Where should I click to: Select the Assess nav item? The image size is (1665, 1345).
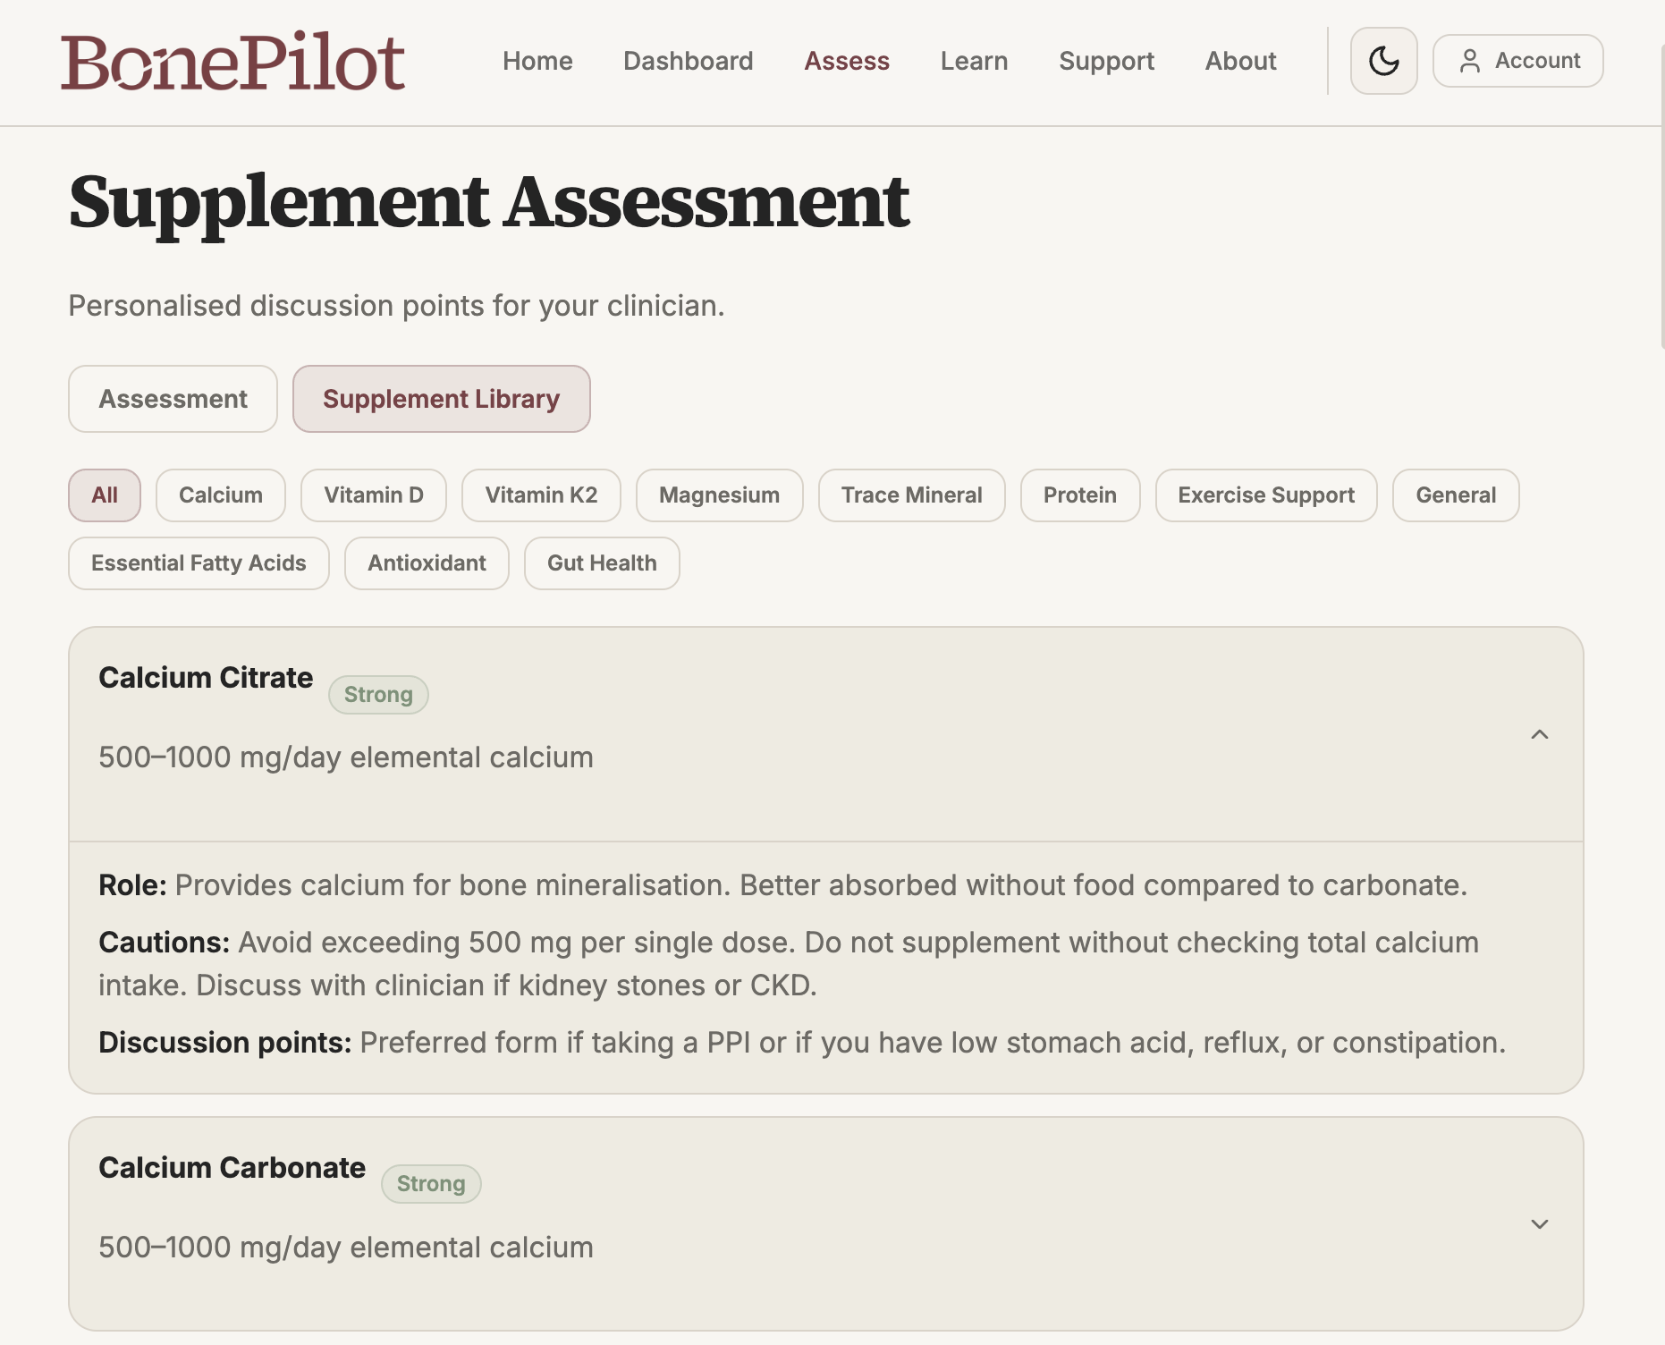[x=847, y=61]
